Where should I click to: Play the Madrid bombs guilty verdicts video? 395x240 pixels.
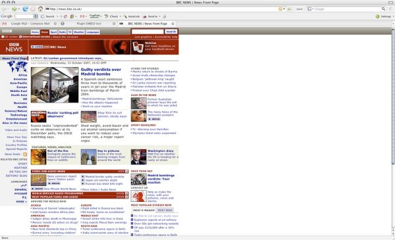(x=83, y=177)
